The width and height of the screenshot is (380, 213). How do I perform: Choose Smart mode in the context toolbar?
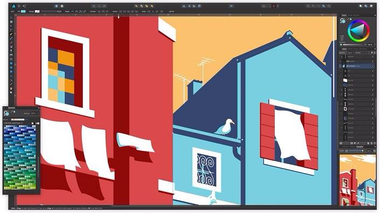[77, 11]
